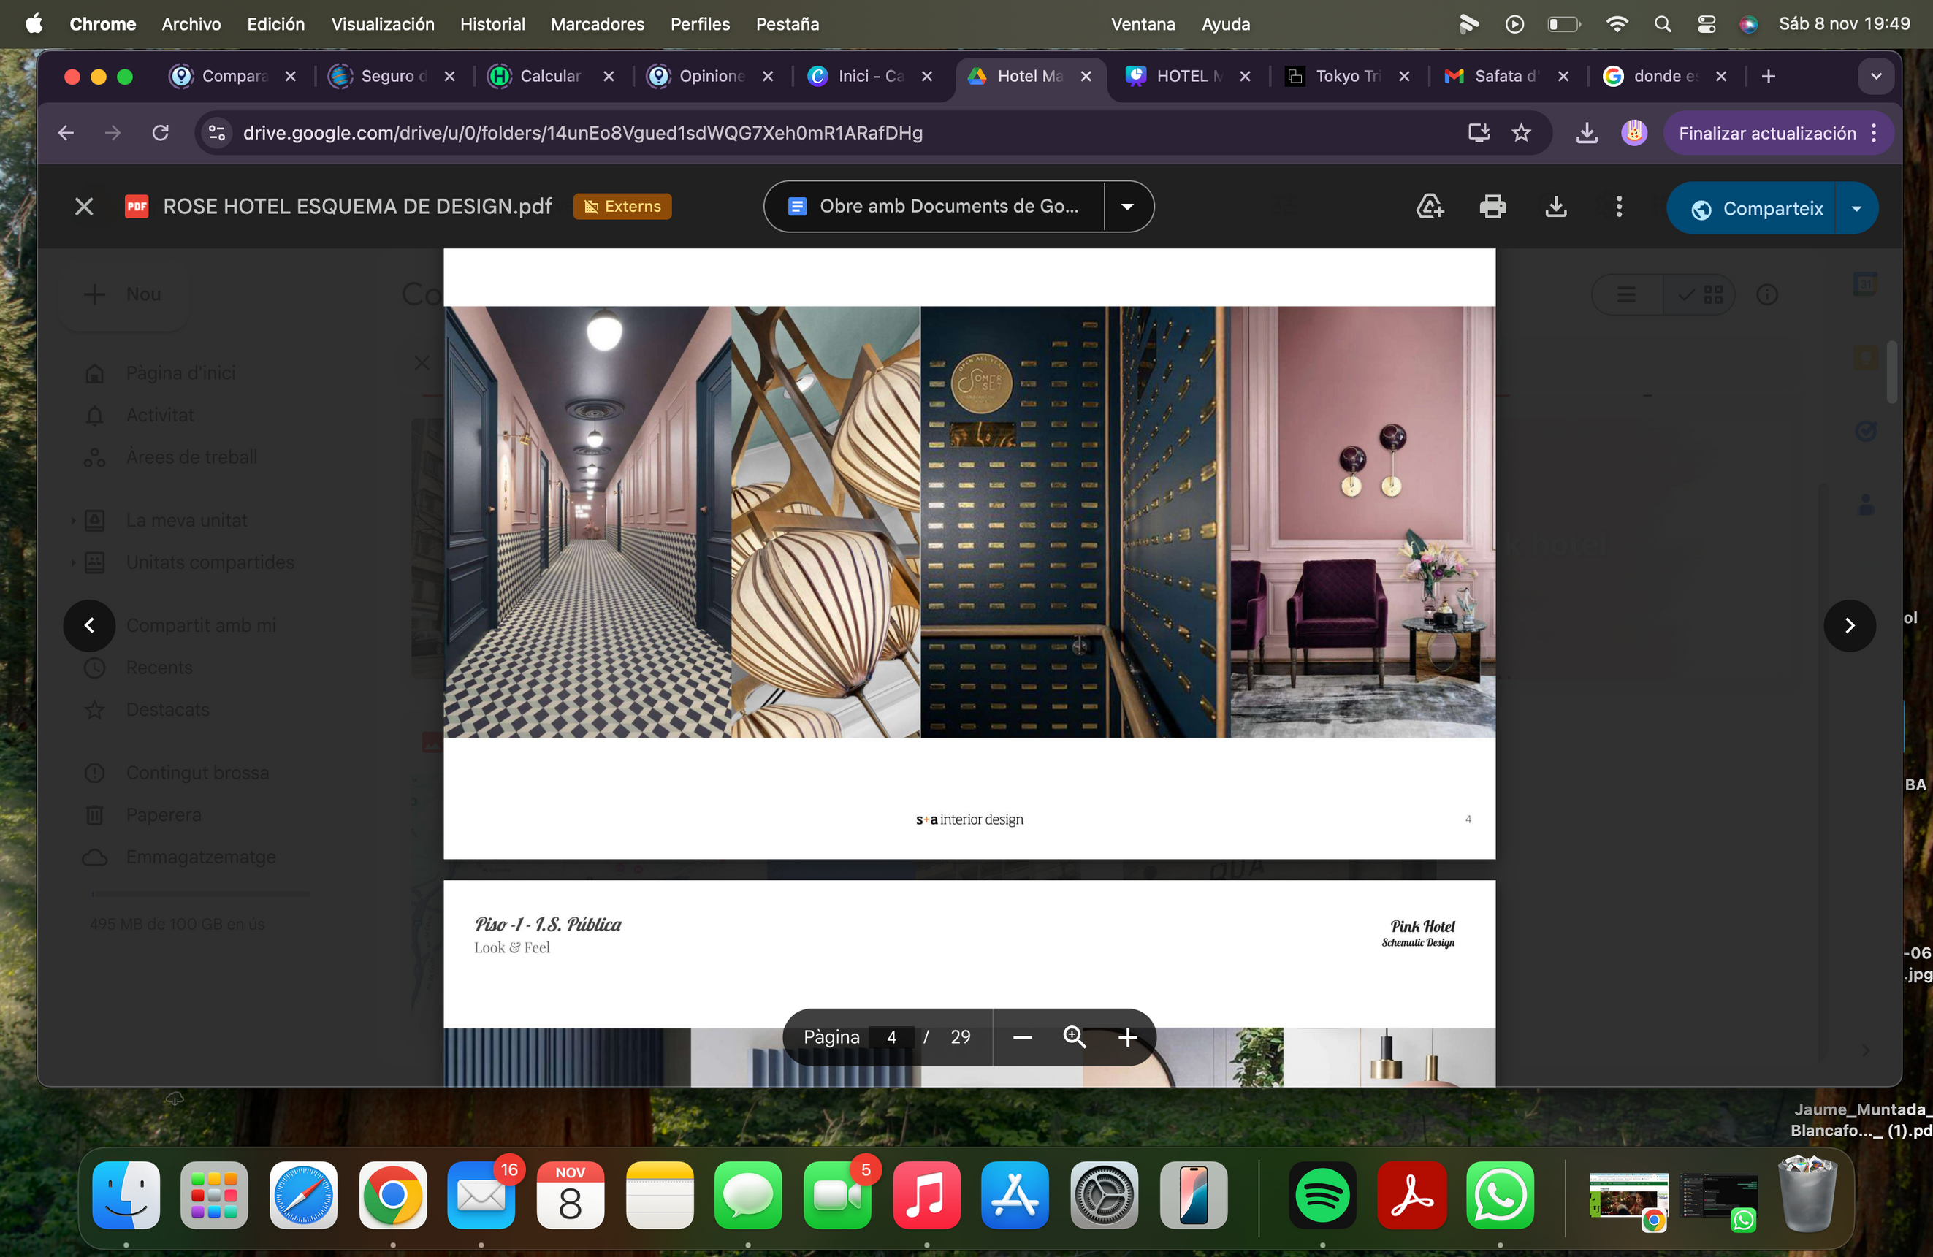1933x1257 pixels.
Task: Open Spotify from the dock
Action: click(x=1322, y=1196)
